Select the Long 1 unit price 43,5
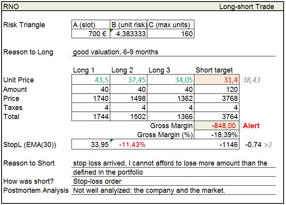This screenshot has height=205, width=286. coord(90,80)
